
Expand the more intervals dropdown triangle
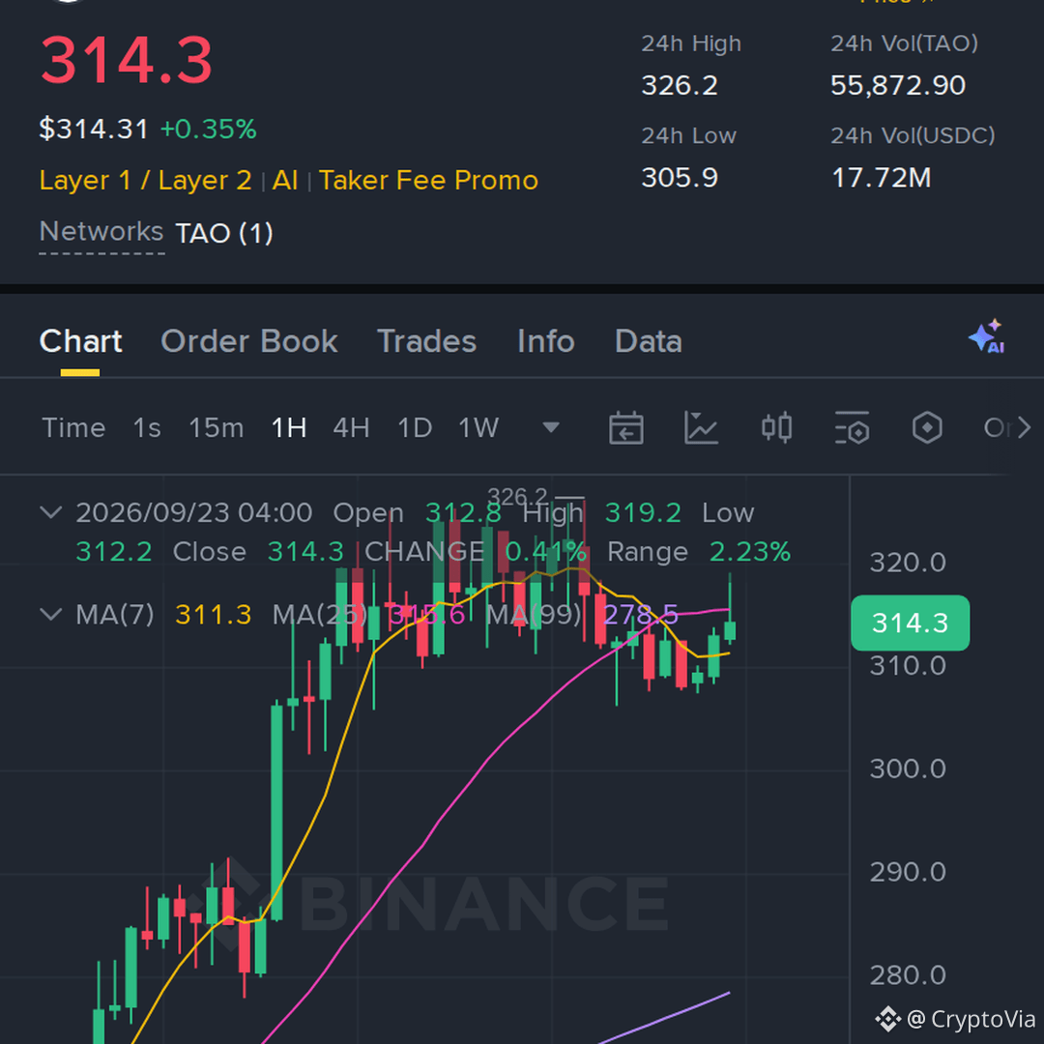pos(551,427)
